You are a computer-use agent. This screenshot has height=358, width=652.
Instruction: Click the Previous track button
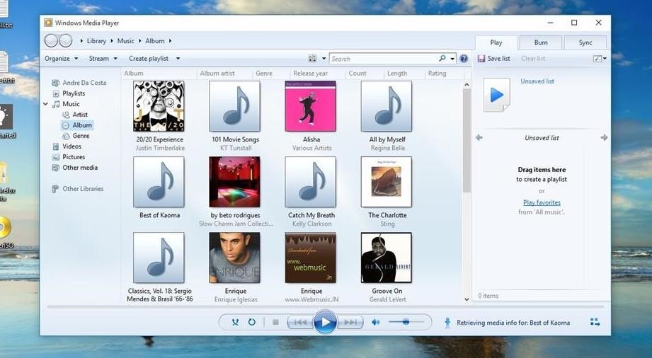300,322
